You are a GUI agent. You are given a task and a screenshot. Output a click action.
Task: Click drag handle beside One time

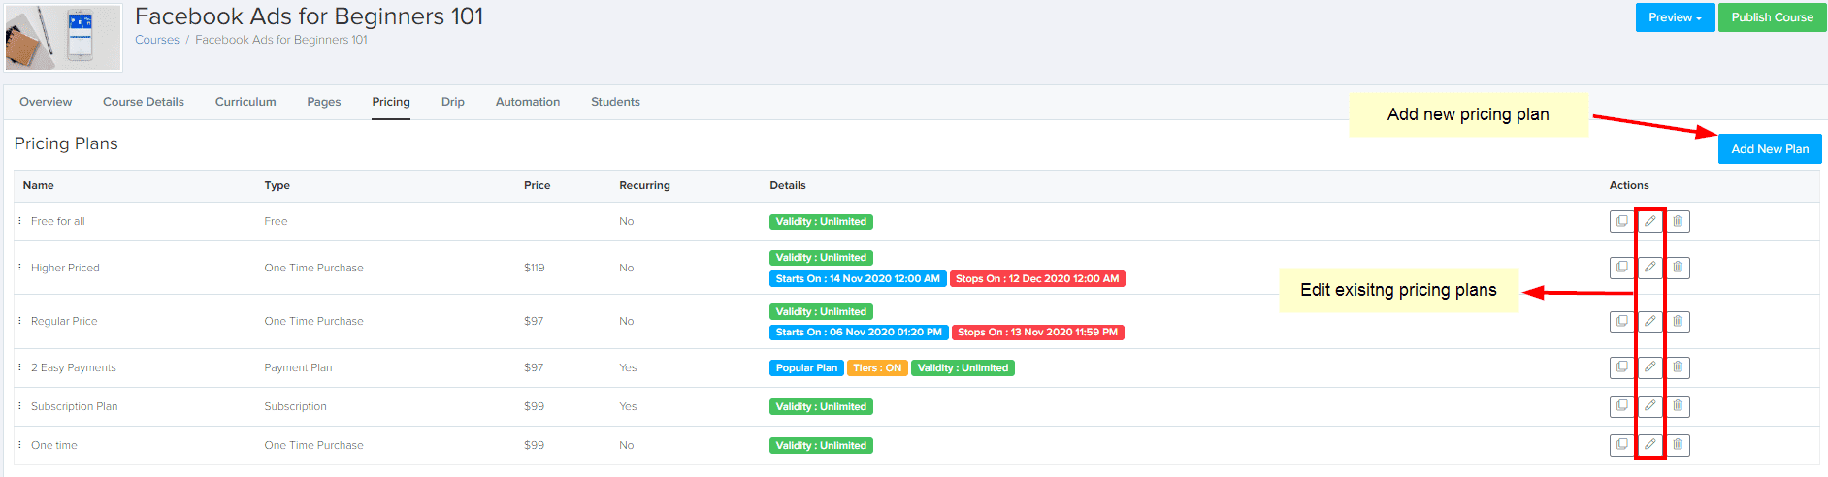(19, 445)
